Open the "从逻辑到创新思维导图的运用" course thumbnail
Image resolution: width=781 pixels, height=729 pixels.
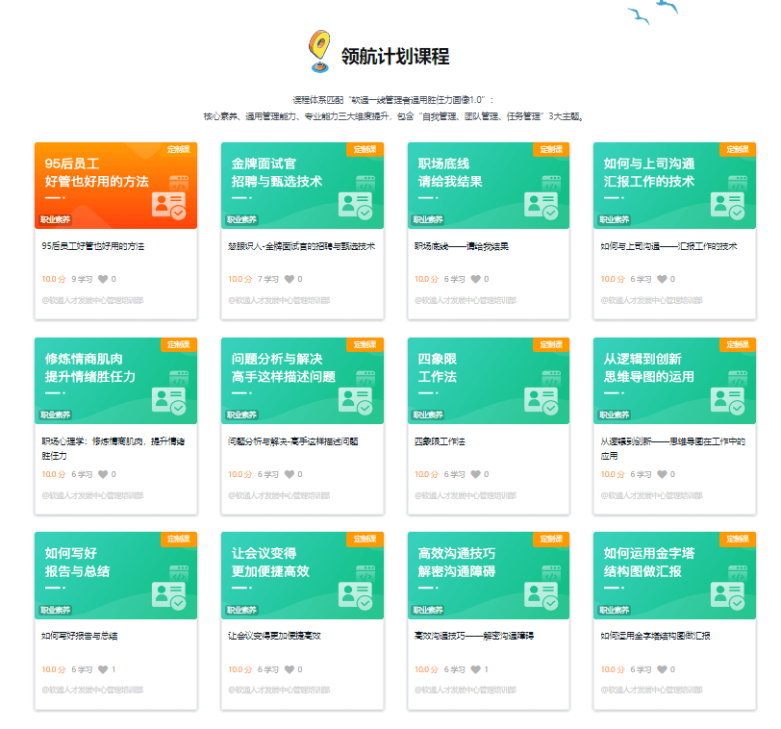(673, 380)
